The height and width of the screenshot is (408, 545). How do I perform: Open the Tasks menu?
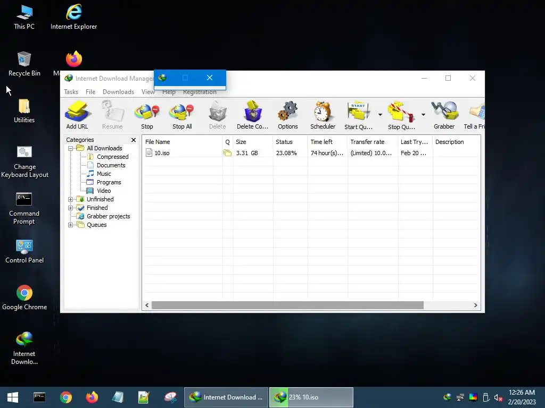[71, 92]
